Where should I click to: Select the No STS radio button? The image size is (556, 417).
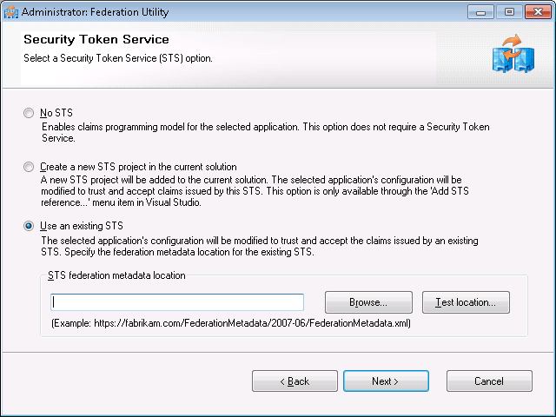(30, 113)
